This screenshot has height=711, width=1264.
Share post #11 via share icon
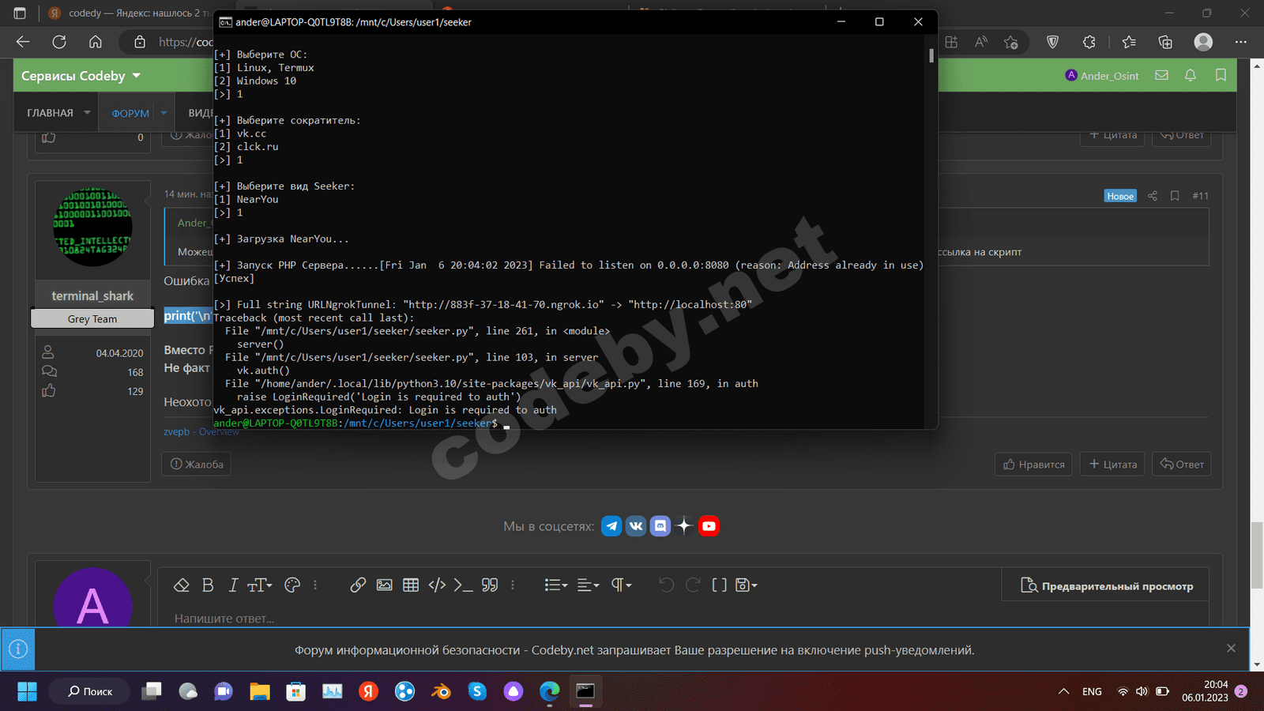pyautogui.click(x=1153, y=196)
